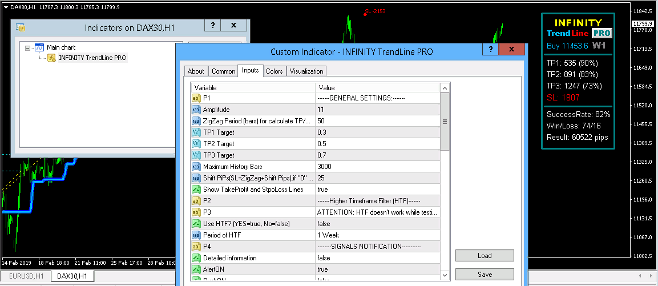This screenshot has height=286, width=658.
Task: Open the Use HTF false value dropdown
Action: coord(378,223)
